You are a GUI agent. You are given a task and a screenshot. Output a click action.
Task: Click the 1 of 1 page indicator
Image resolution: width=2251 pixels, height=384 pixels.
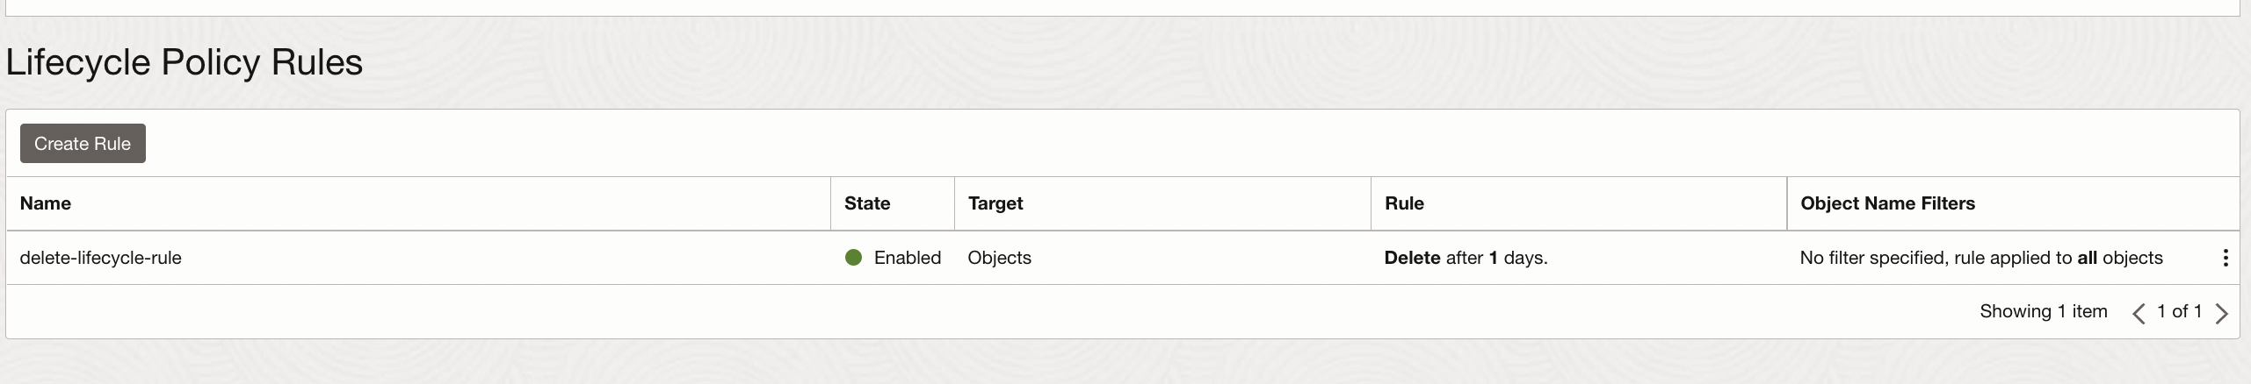(2179, 311)
